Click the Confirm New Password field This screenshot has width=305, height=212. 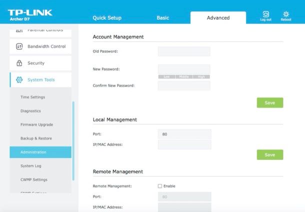pyautogui.click(x=184, y=85)
